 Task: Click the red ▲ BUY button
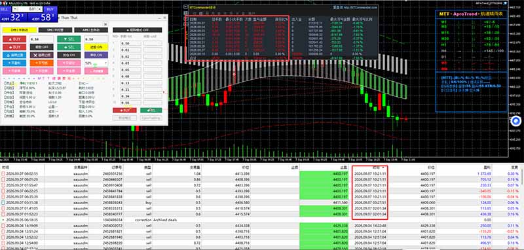point(14,39)
